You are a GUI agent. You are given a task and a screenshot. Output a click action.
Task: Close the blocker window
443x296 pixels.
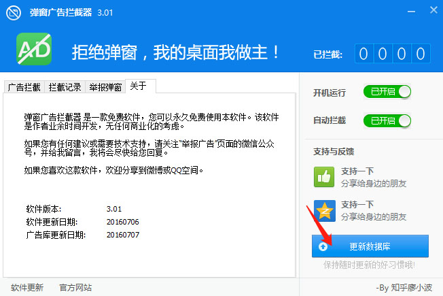[433, 10]
